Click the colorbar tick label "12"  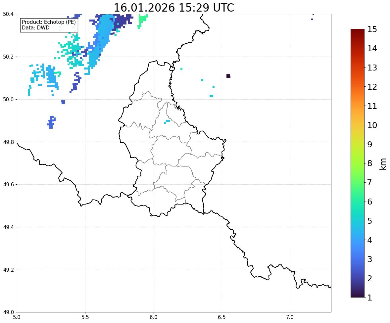372,87
